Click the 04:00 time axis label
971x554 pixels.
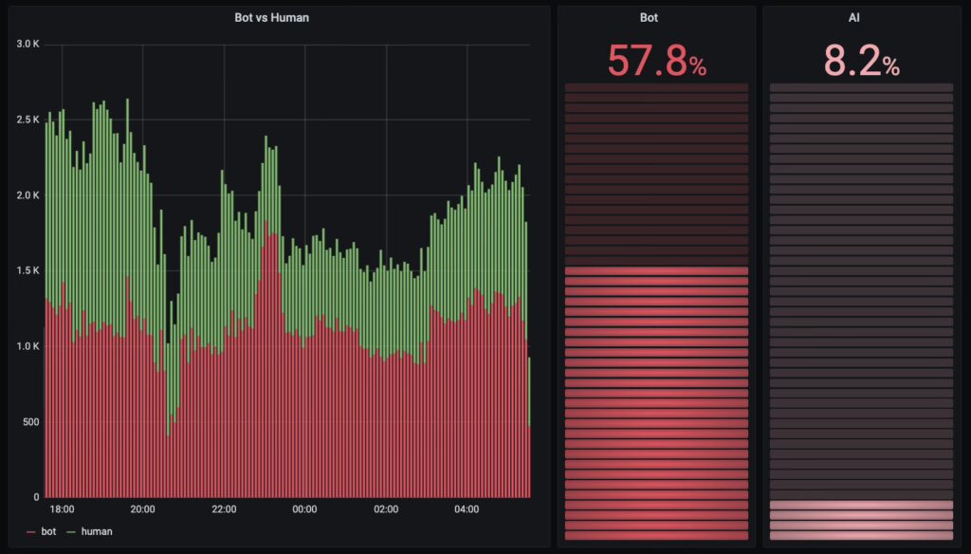click(467, 509)
